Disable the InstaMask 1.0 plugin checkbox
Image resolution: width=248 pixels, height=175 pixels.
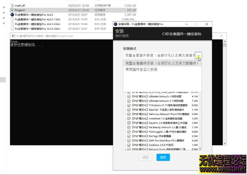point(129,119)
